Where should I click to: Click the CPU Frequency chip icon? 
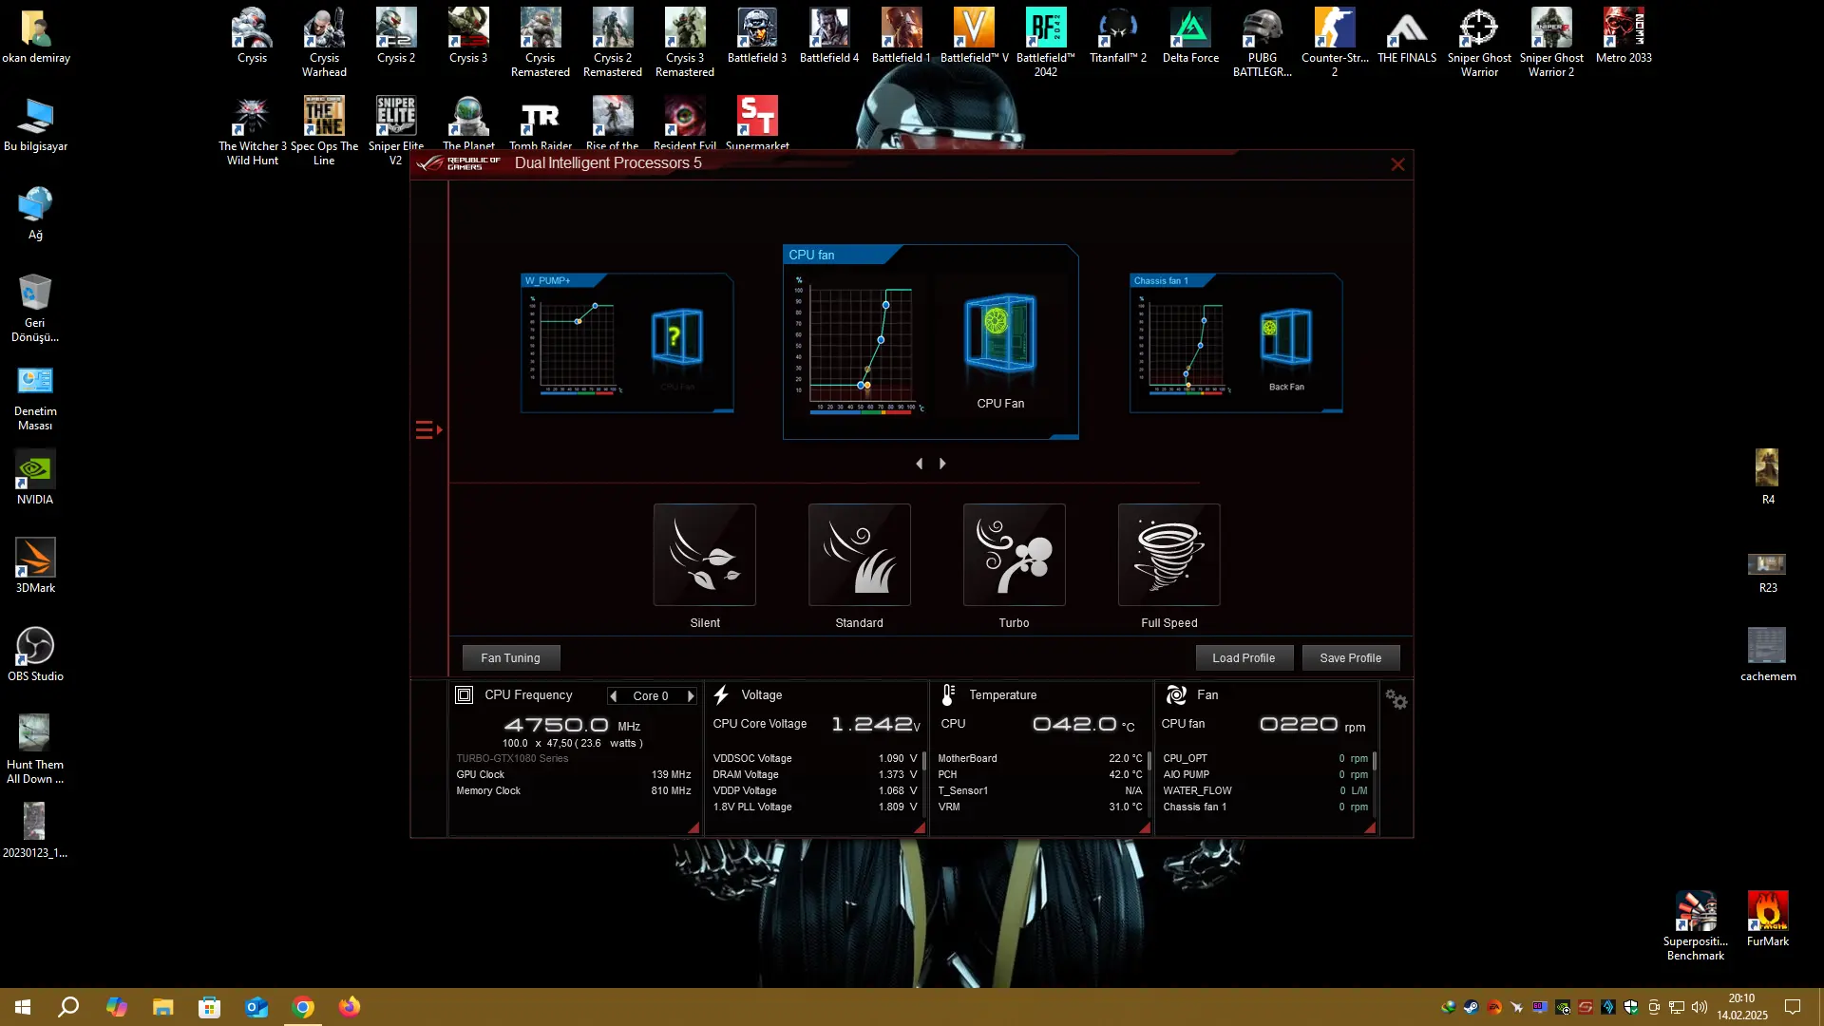click(x=464, y=695)
